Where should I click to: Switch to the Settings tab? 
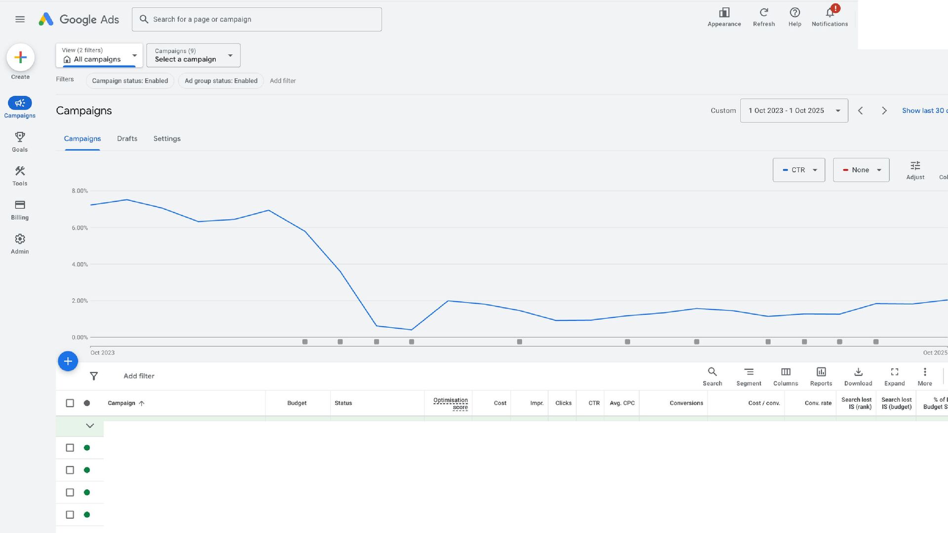pyautogui.click(x=167, y=139)
